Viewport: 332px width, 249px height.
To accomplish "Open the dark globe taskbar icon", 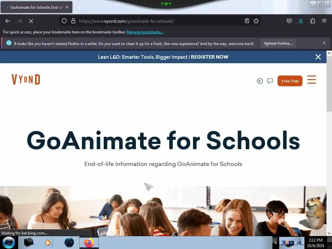I will point(69,243).
